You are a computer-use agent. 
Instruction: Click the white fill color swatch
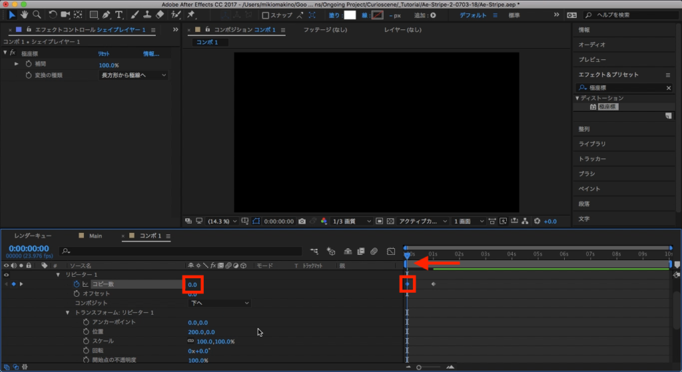[350, 15]
